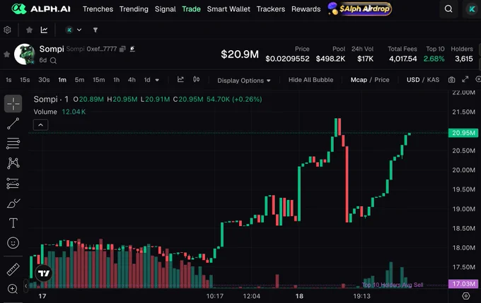Open the Trending tab
The height and width of the screenshot is (303, 481).
(134, 9)
